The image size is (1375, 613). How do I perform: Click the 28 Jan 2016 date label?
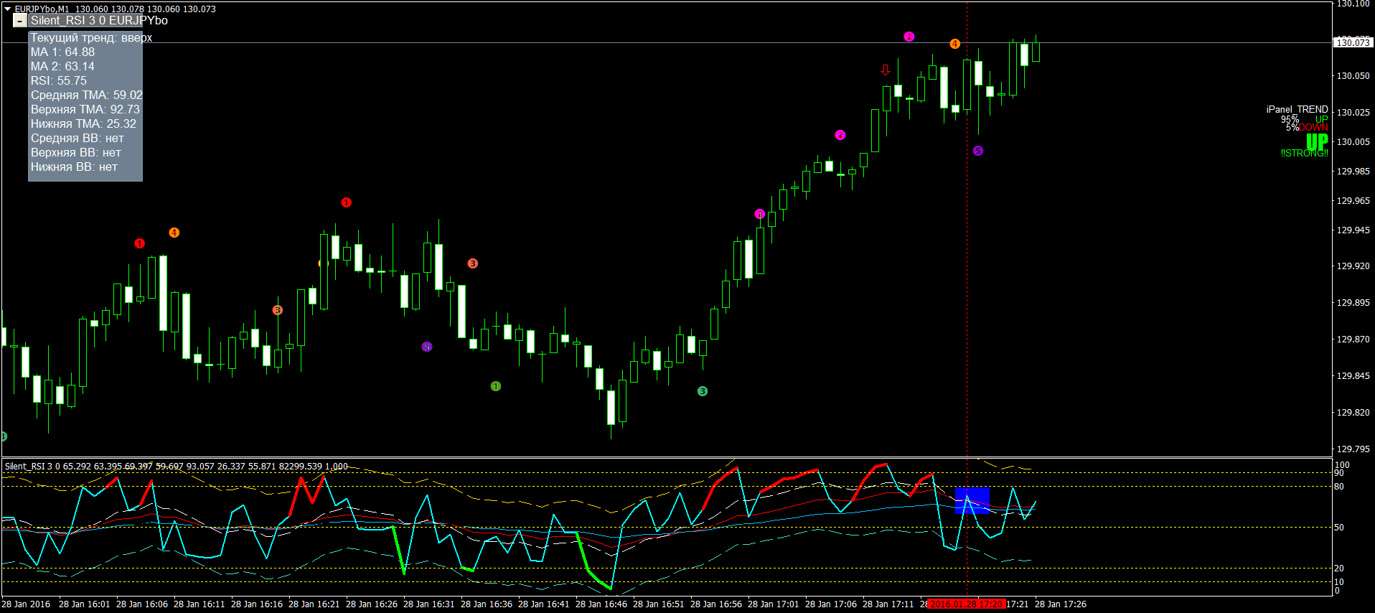click(x=27, y=604)
